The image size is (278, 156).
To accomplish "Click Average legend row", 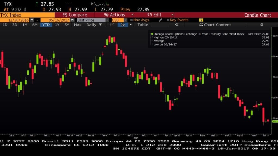I will pos(159,41).
